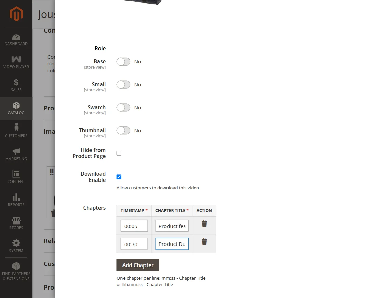Viewport: 379px width, 298px height.
Task: Open the Dashboard menu
Action: tap(16, 40)
